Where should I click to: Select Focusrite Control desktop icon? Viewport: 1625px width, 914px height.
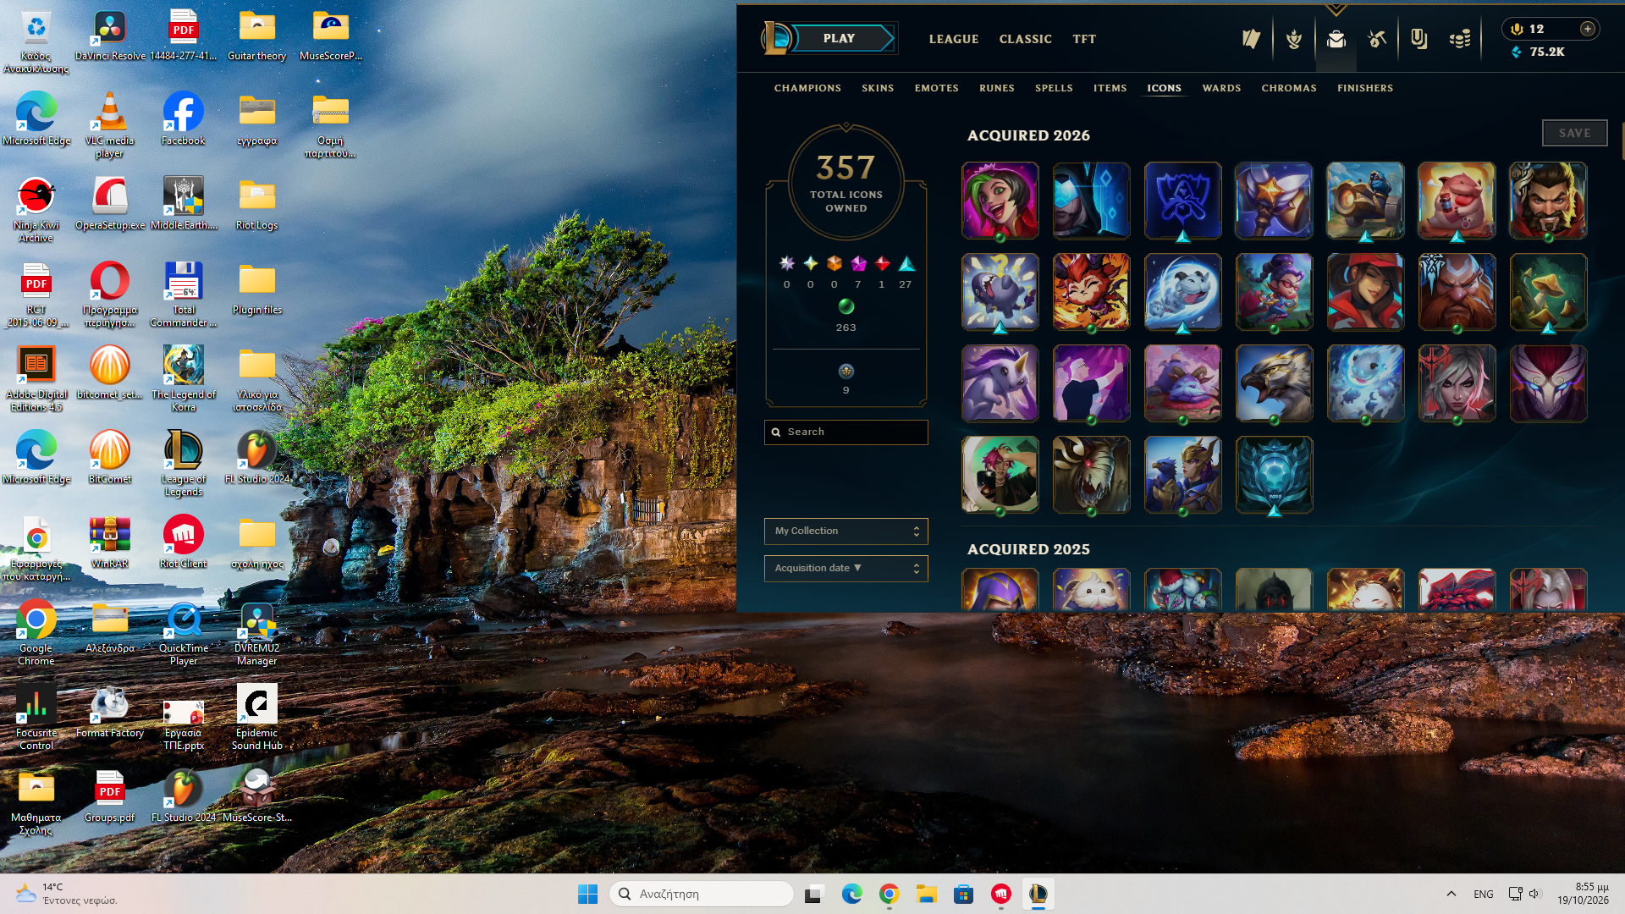pyautogui.click(x=36, y=718)
